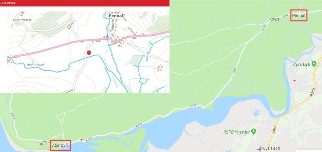The image size is (322, 152).
Task: Click the highlighted Pennal label
Action: click(299, 15)
